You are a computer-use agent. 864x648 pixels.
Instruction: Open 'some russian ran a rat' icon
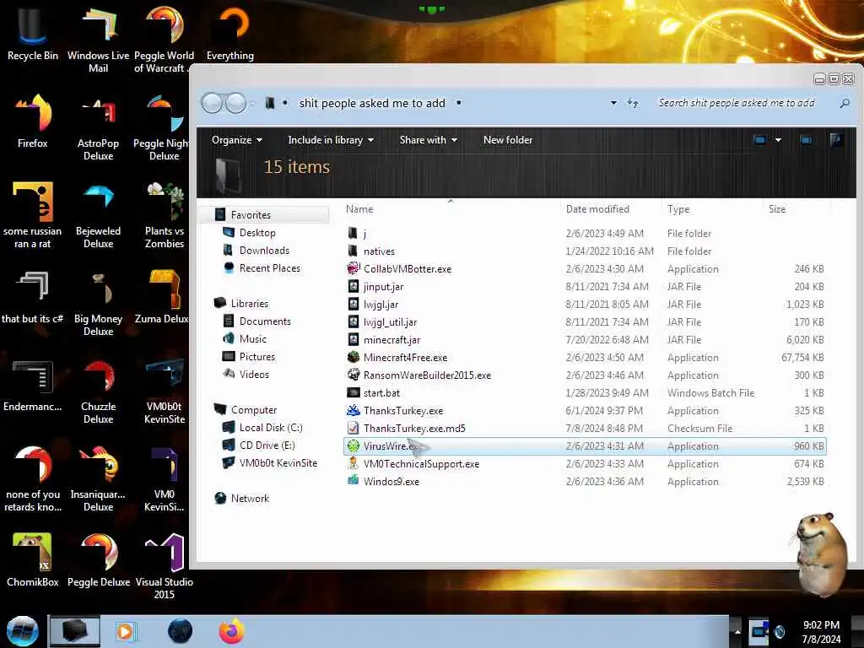32,215
